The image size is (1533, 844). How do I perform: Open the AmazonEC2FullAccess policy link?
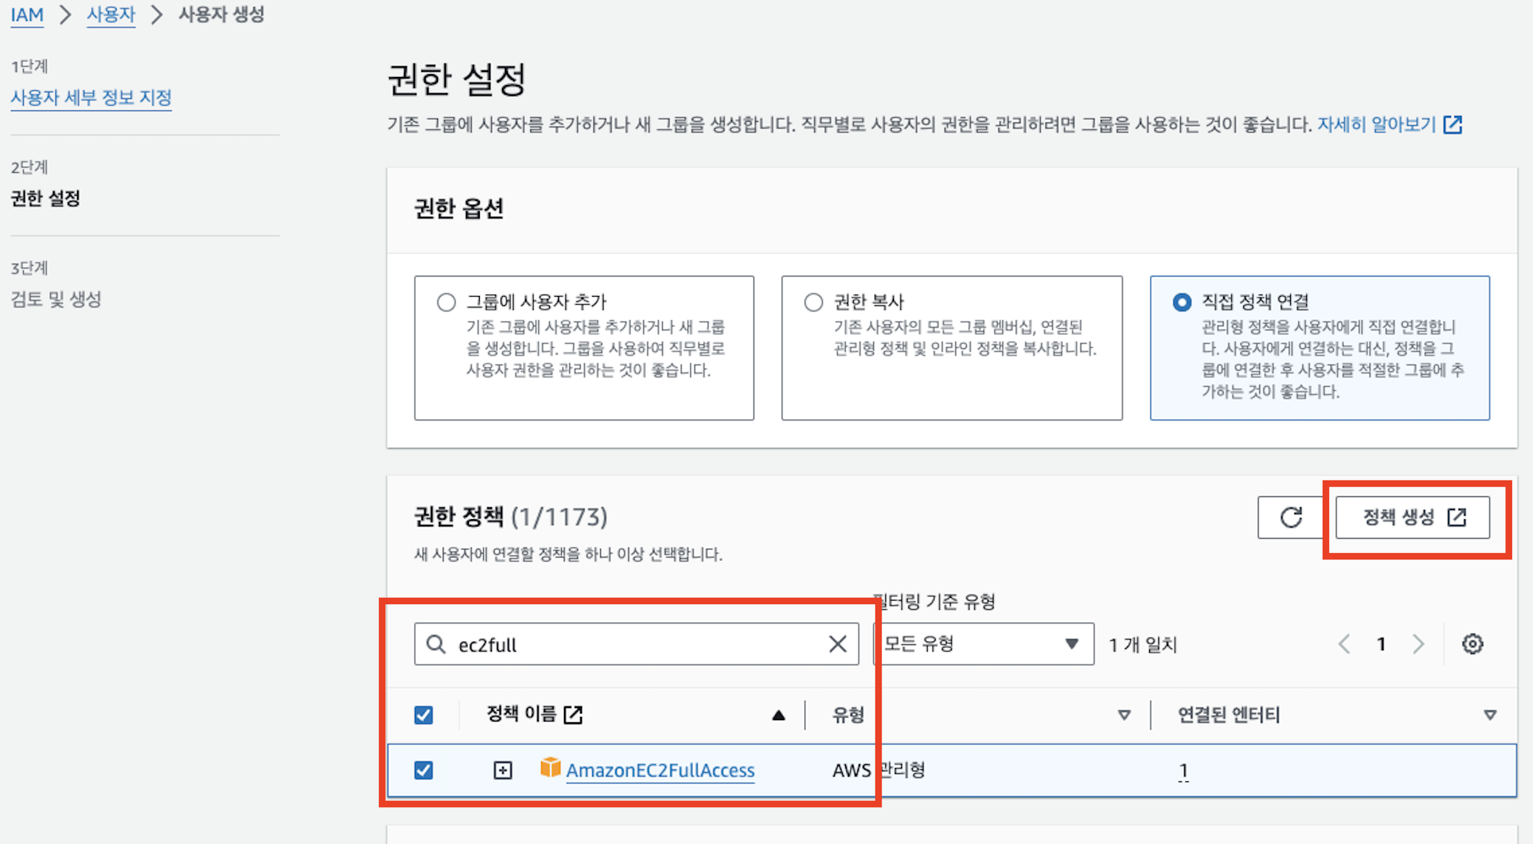point(660,771)
